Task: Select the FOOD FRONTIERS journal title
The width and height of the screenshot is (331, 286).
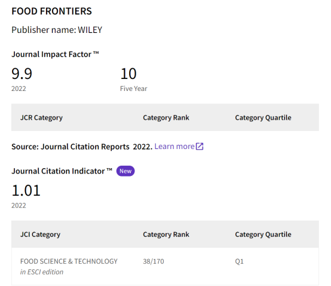Action: [51, 11]
